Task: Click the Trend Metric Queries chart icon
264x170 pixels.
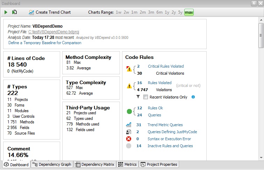Action: click(x=129, y=125)
